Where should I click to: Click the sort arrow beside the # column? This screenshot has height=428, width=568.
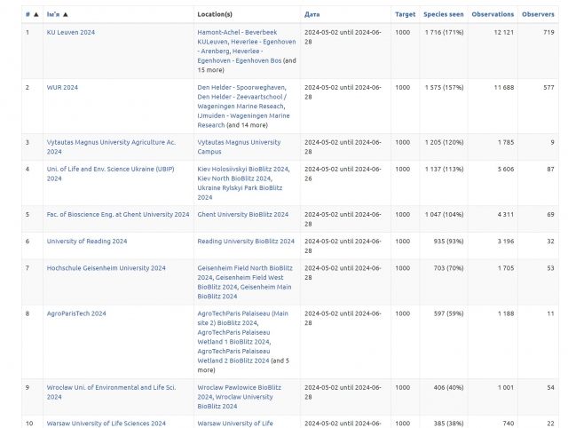pos(35,15)
